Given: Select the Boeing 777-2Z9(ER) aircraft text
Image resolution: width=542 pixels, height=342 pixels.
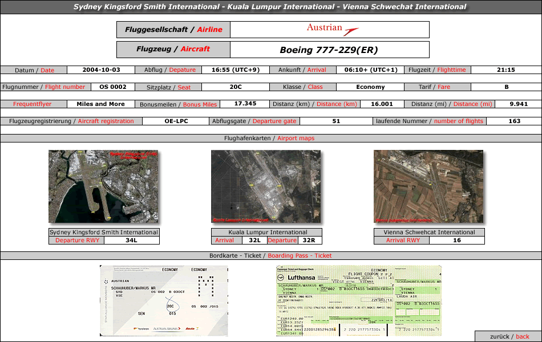Looking at the screenshot, I should tap(329, 50).
